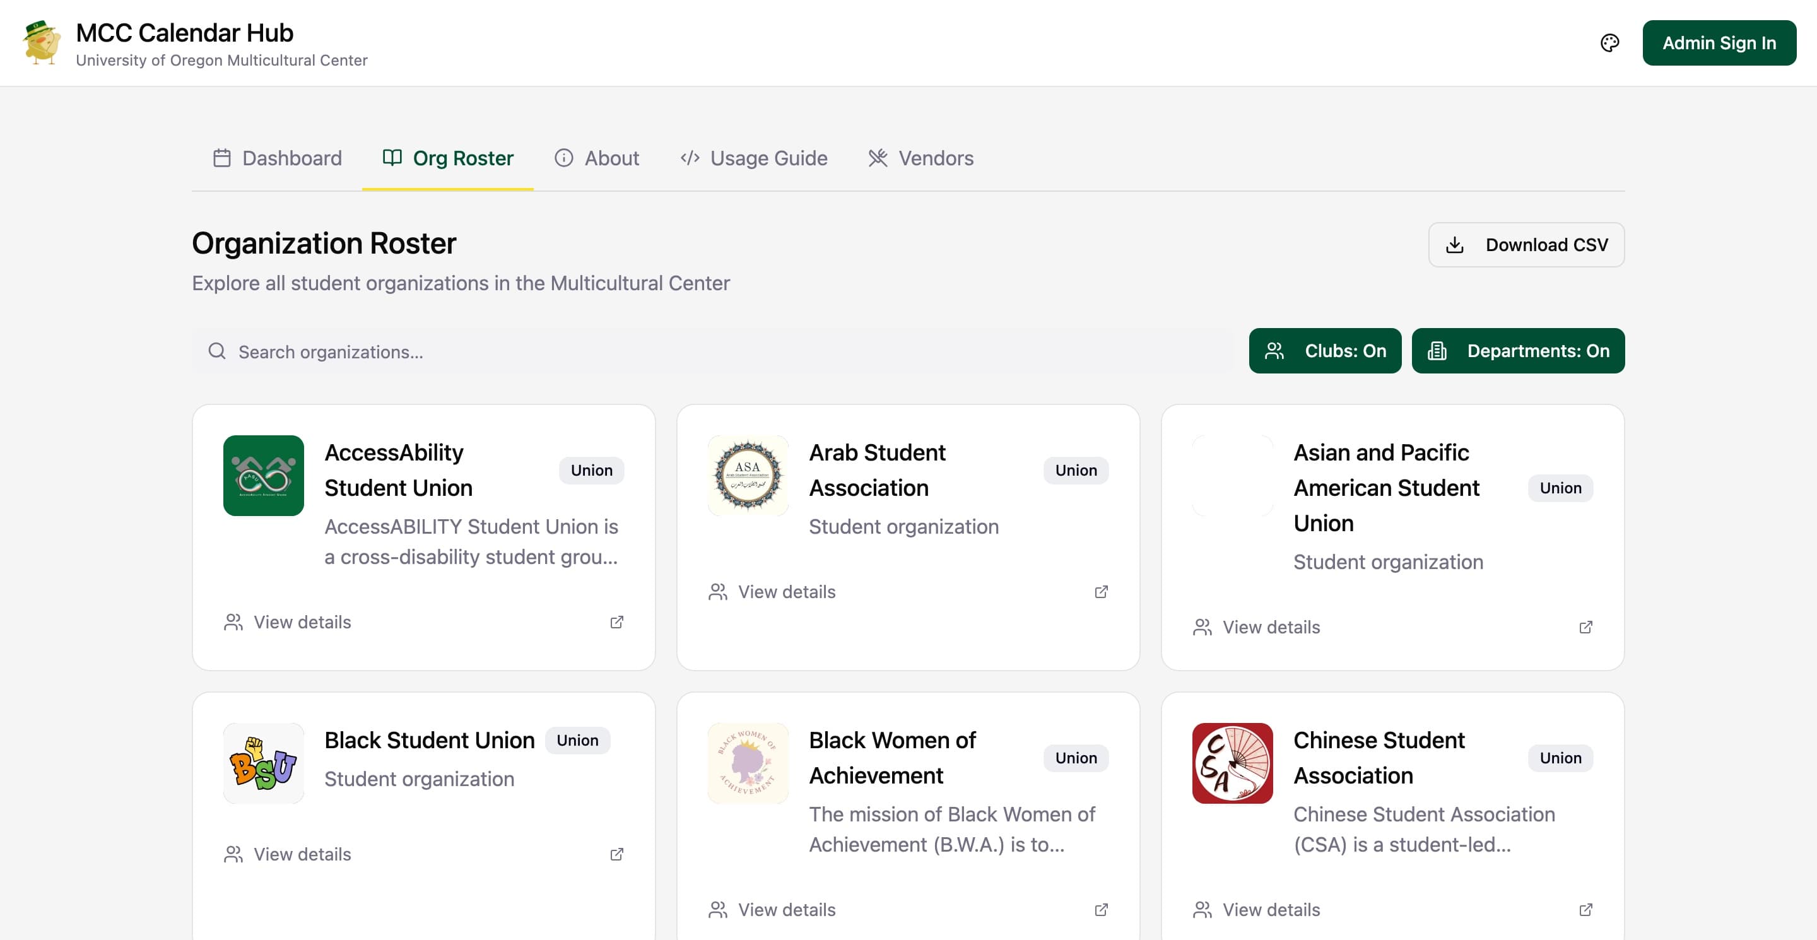Click the mission of Black Women description
Image resolution: width=1817 pixels, height=940 pixels.
pyautogui.click(x=952, y=830)
